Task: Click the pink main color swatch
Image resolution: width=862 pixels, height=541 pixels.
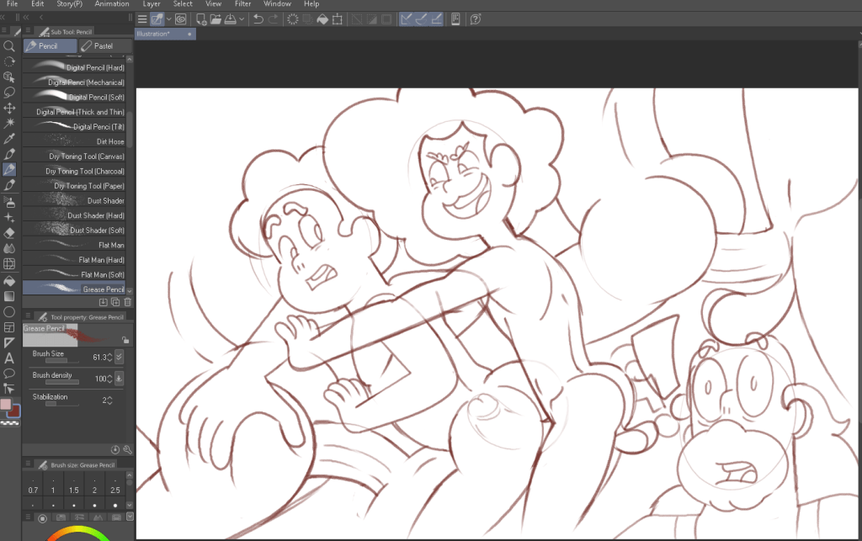Action: point(7,406)
